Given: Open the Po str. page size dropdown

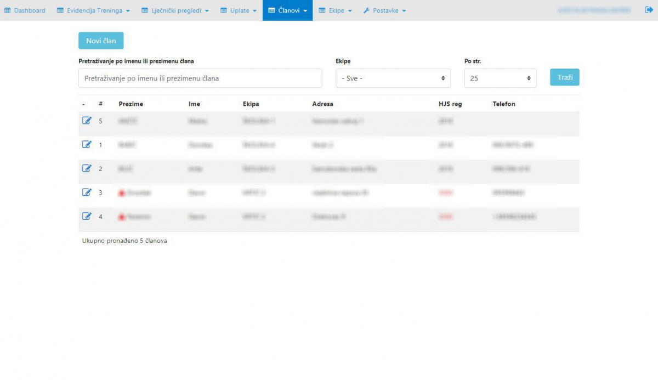Looking at the screenshot, I should point(501,78).
